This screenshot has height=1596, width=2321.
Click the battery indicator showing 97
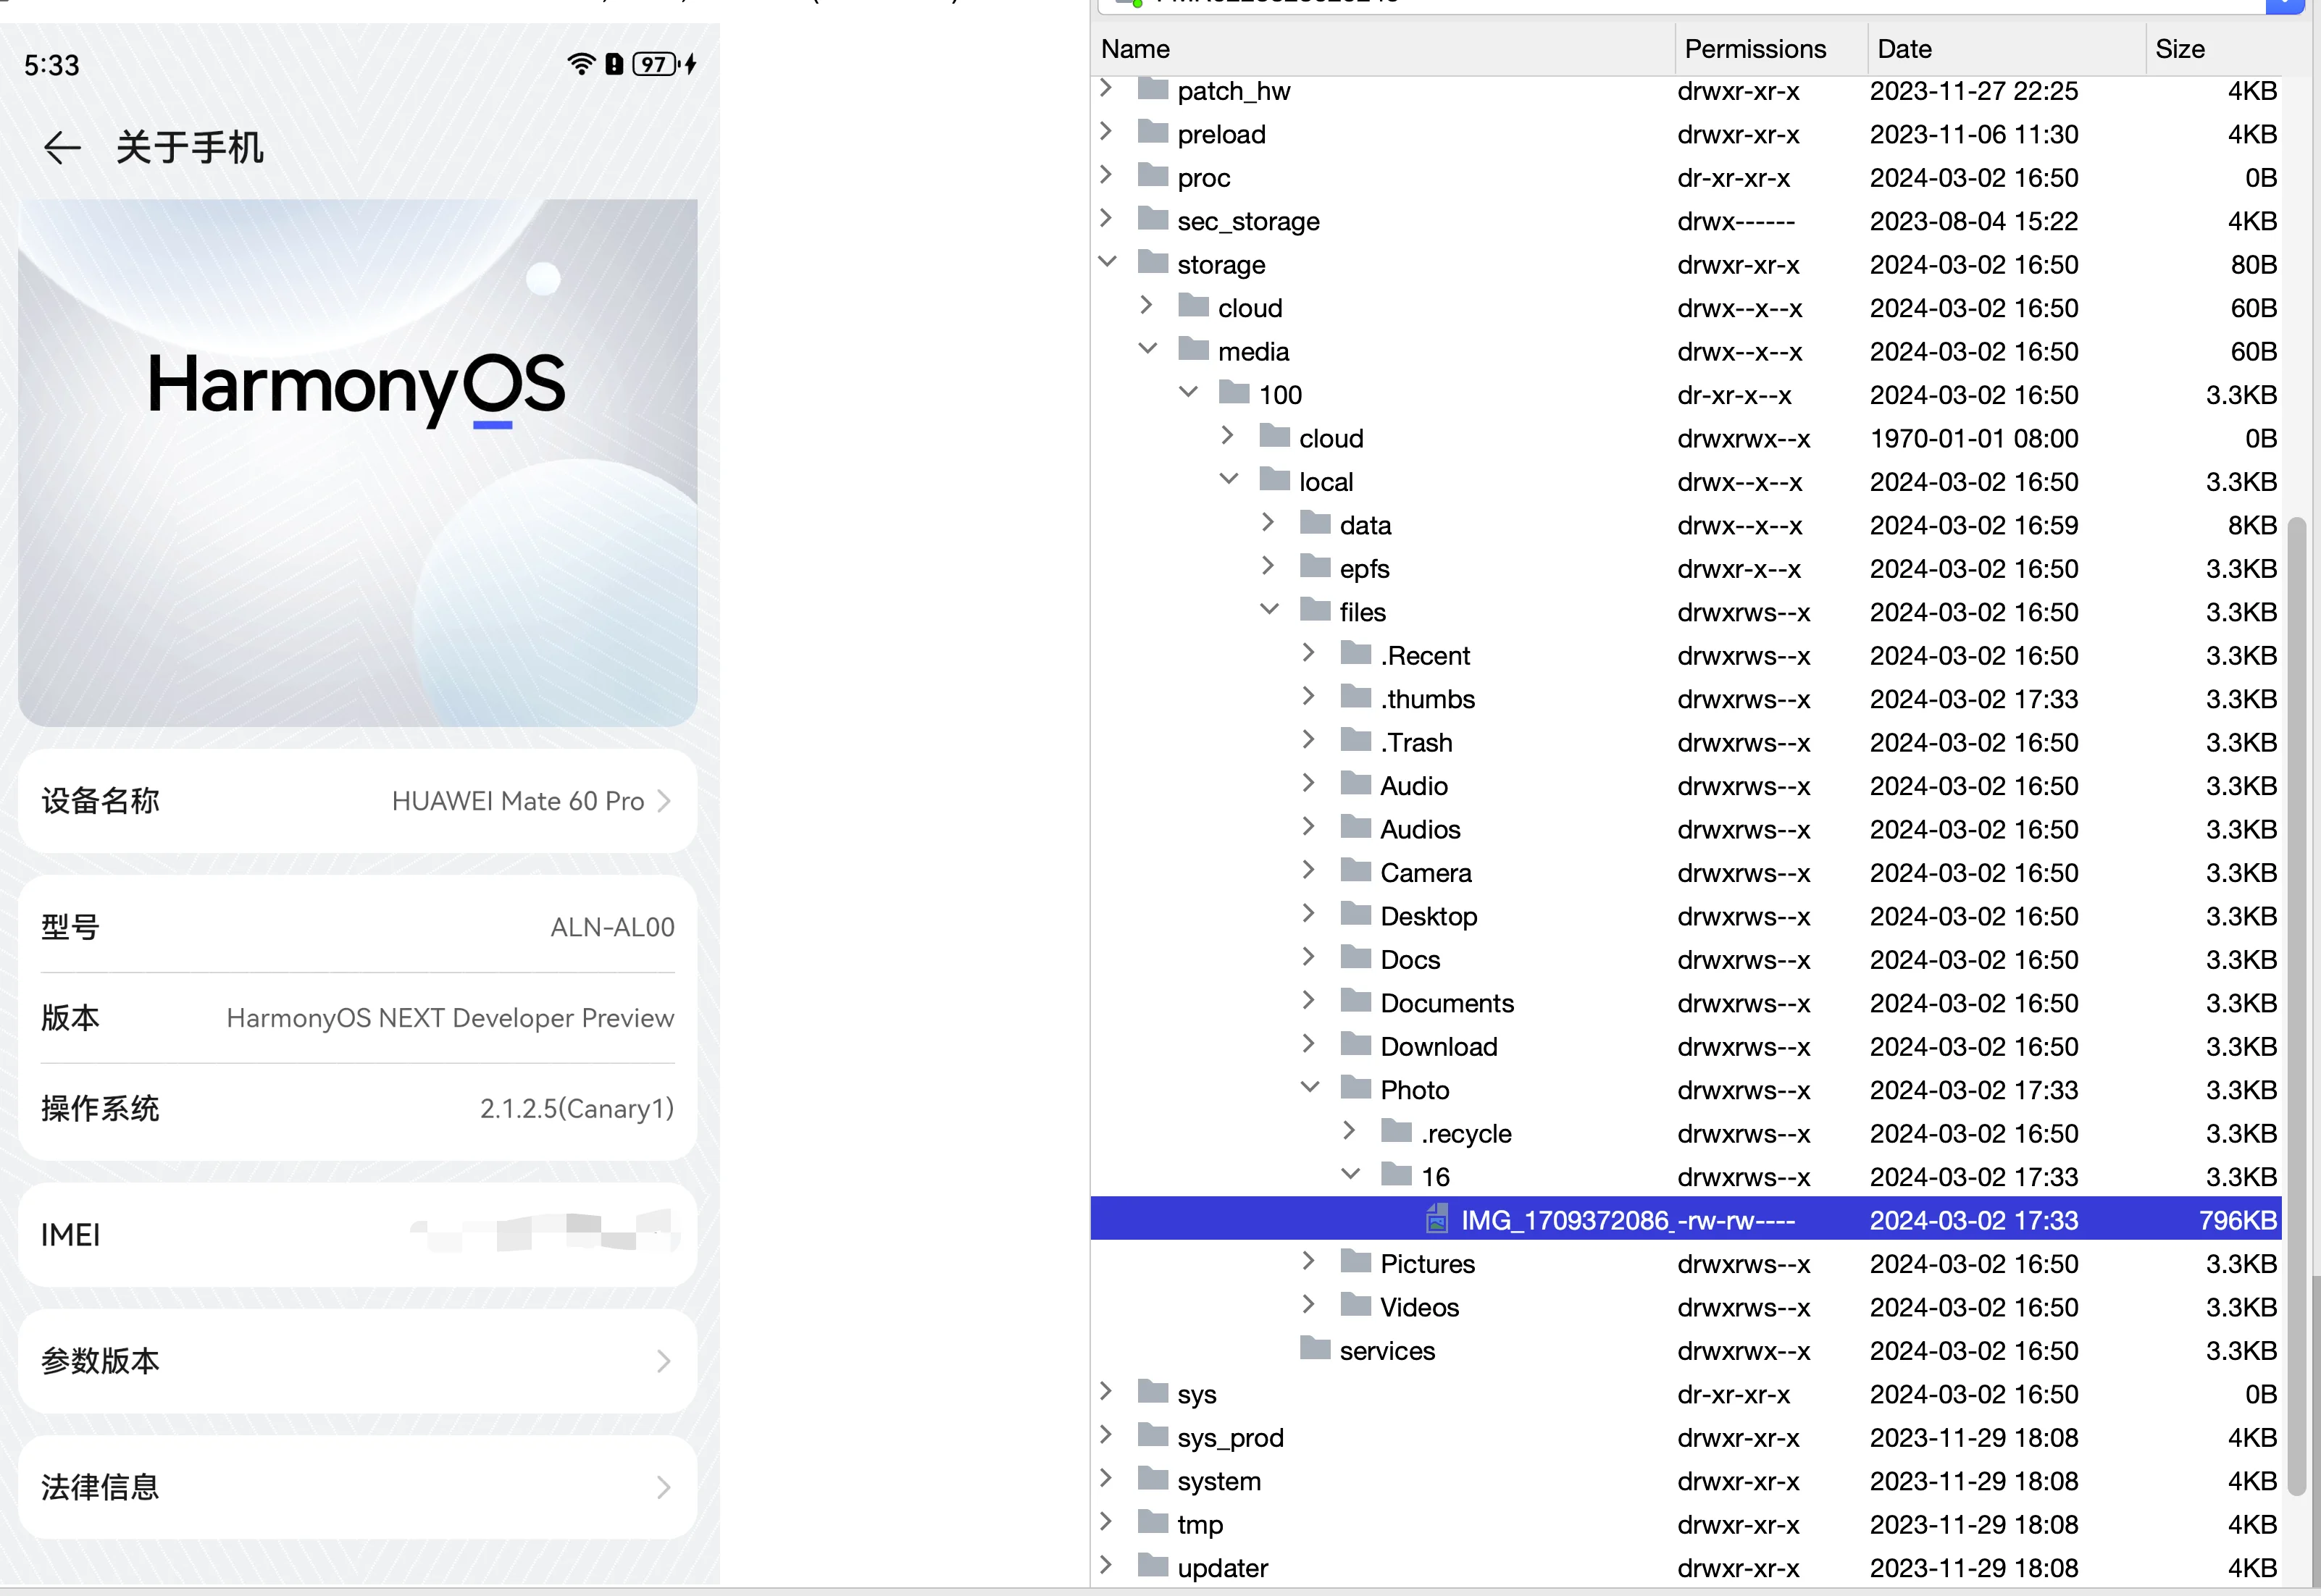pos(656,65)
